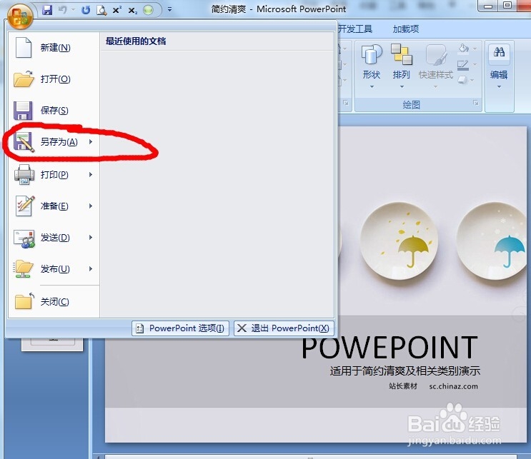This screenshot has width=531, height=459.
Task: Click the yellow umbrella plate image
Action: click(x=399, y=241)
